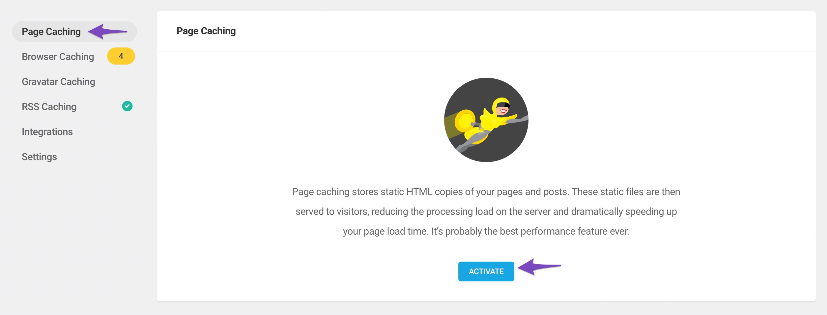Open the Integrations page
Image resolution: width=827 pixels, height=315 pixels.
tap(47, 132)
